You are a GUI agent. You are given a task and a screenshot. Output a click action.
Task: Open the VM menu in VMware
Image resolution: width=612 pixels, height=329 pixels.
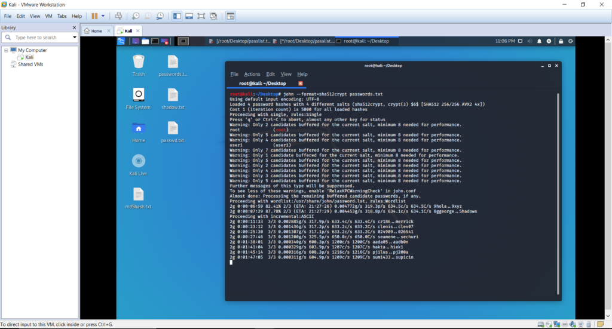(48, 16)
